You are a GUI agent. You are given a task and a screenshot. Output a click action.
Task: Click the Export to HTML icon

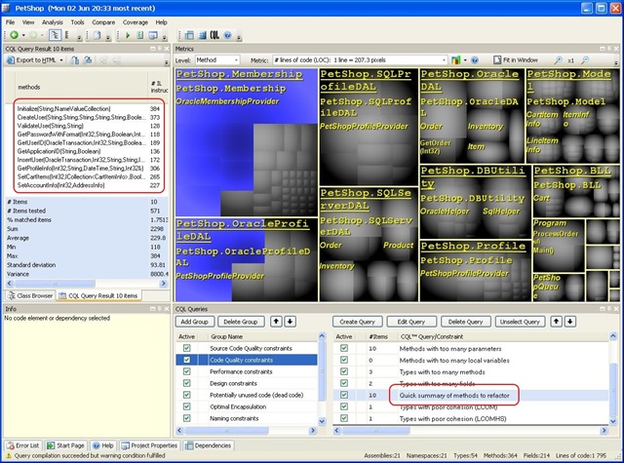pos(11,60)
